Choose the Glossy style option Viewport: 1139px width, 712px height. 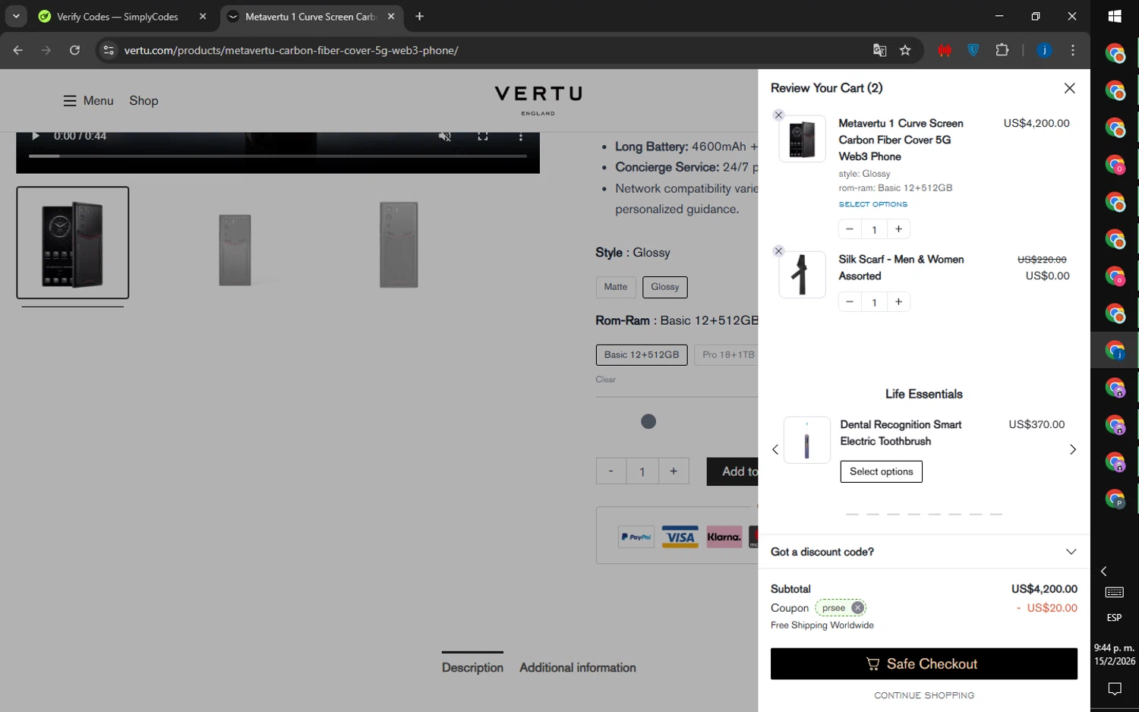tap(664, 287)
